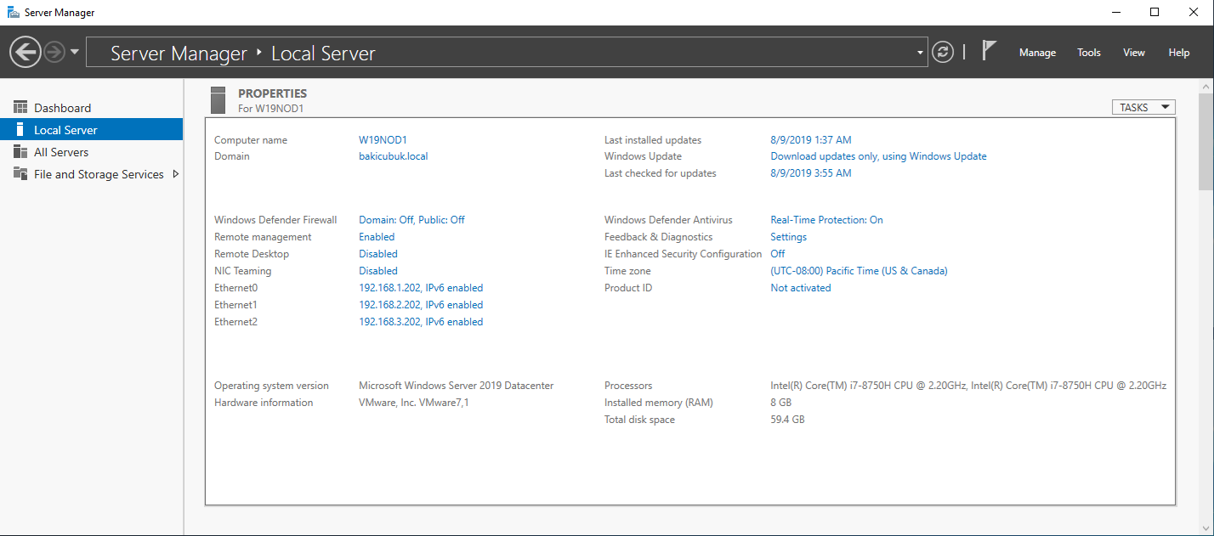Click the Dashboard icon in sidebar
This screenshot has height=536, width=1214.
coord(20,108)
